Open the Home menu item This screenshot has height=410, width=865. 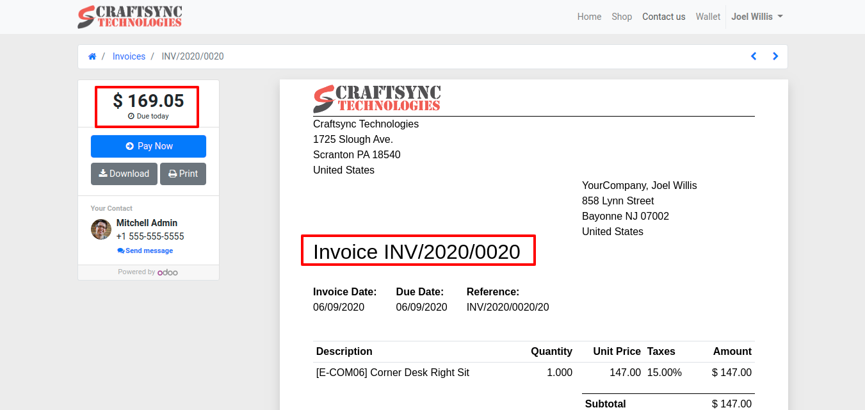click(589, 17)
